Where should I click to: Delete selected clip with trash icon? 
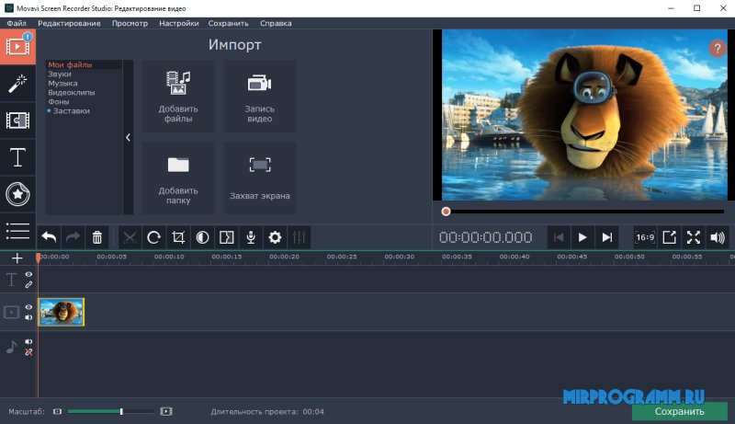coord(97,237)
